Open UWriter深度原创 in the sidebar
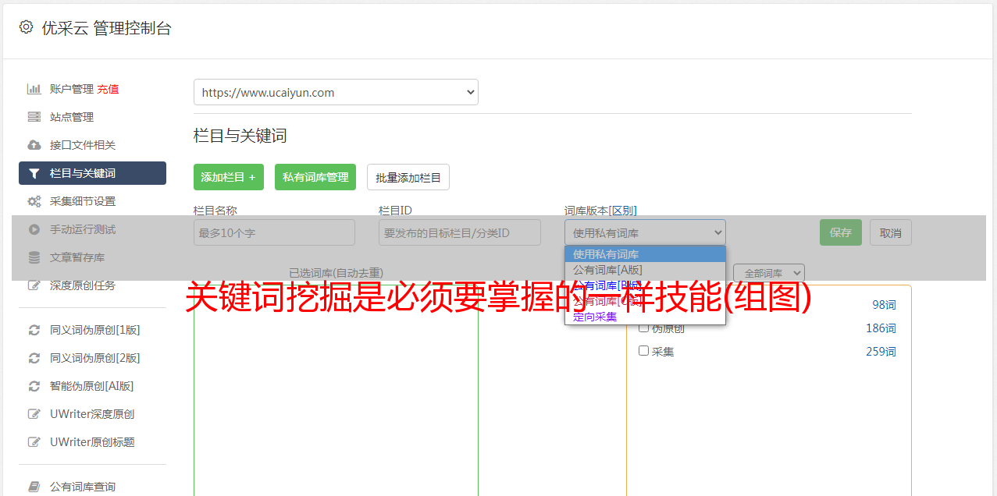This screenshot has height=496, width=997. 92,414
